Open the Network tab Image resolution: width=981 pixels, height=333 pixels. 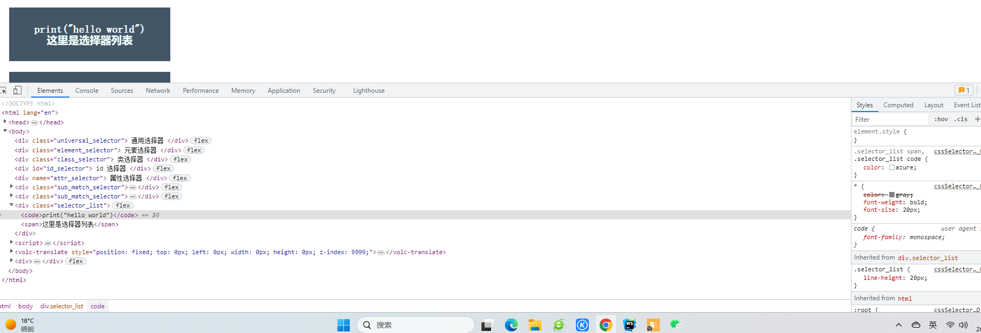point(158,91)
